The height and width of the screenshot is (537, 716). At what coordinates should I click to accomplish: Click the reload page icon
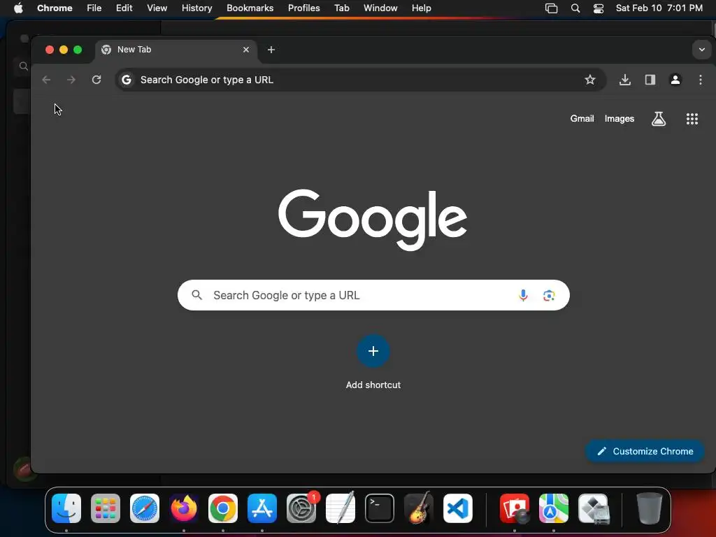pyautogui.click(x=96, y=80)
